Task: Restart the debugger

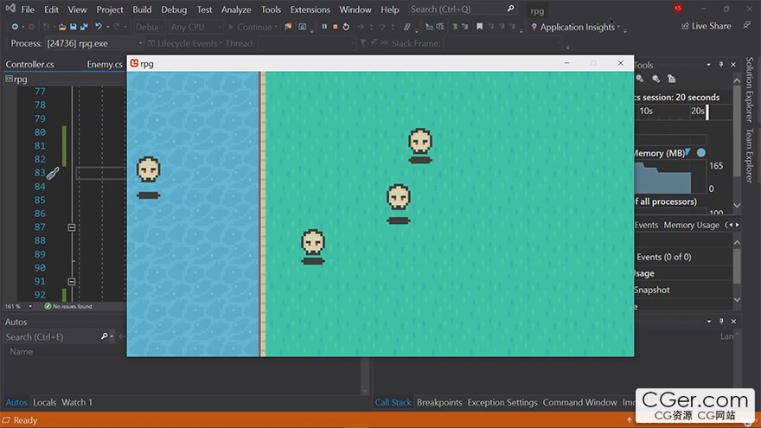Action: coord(346,27)
